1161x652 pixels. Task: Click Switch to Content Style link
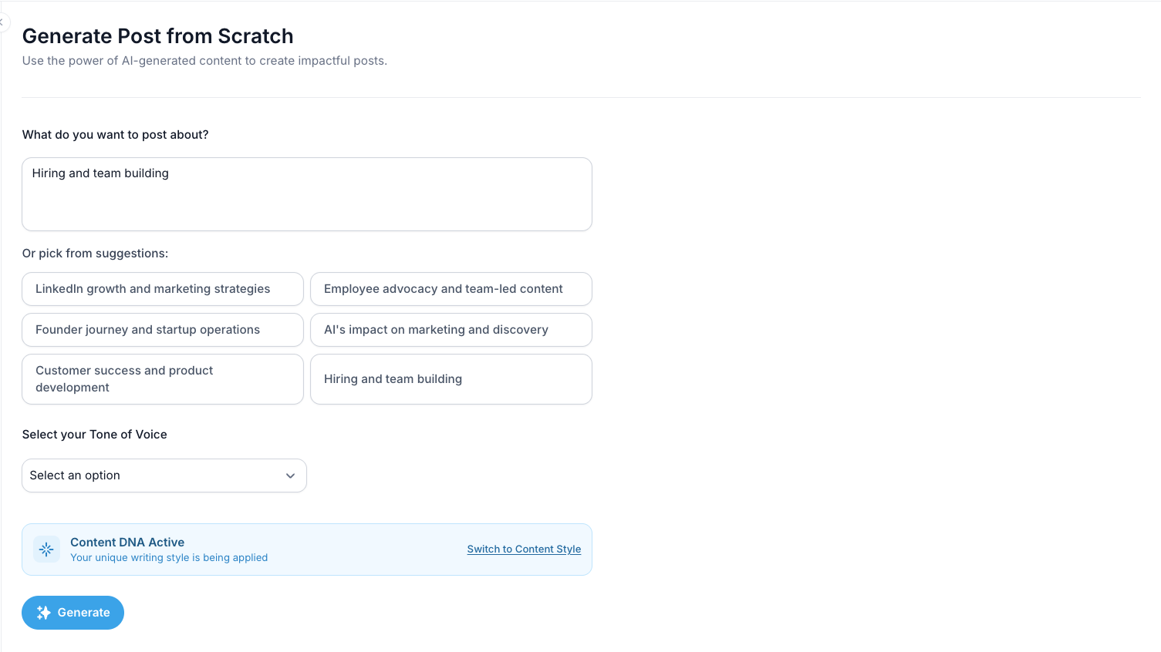(x=524, y=549)
